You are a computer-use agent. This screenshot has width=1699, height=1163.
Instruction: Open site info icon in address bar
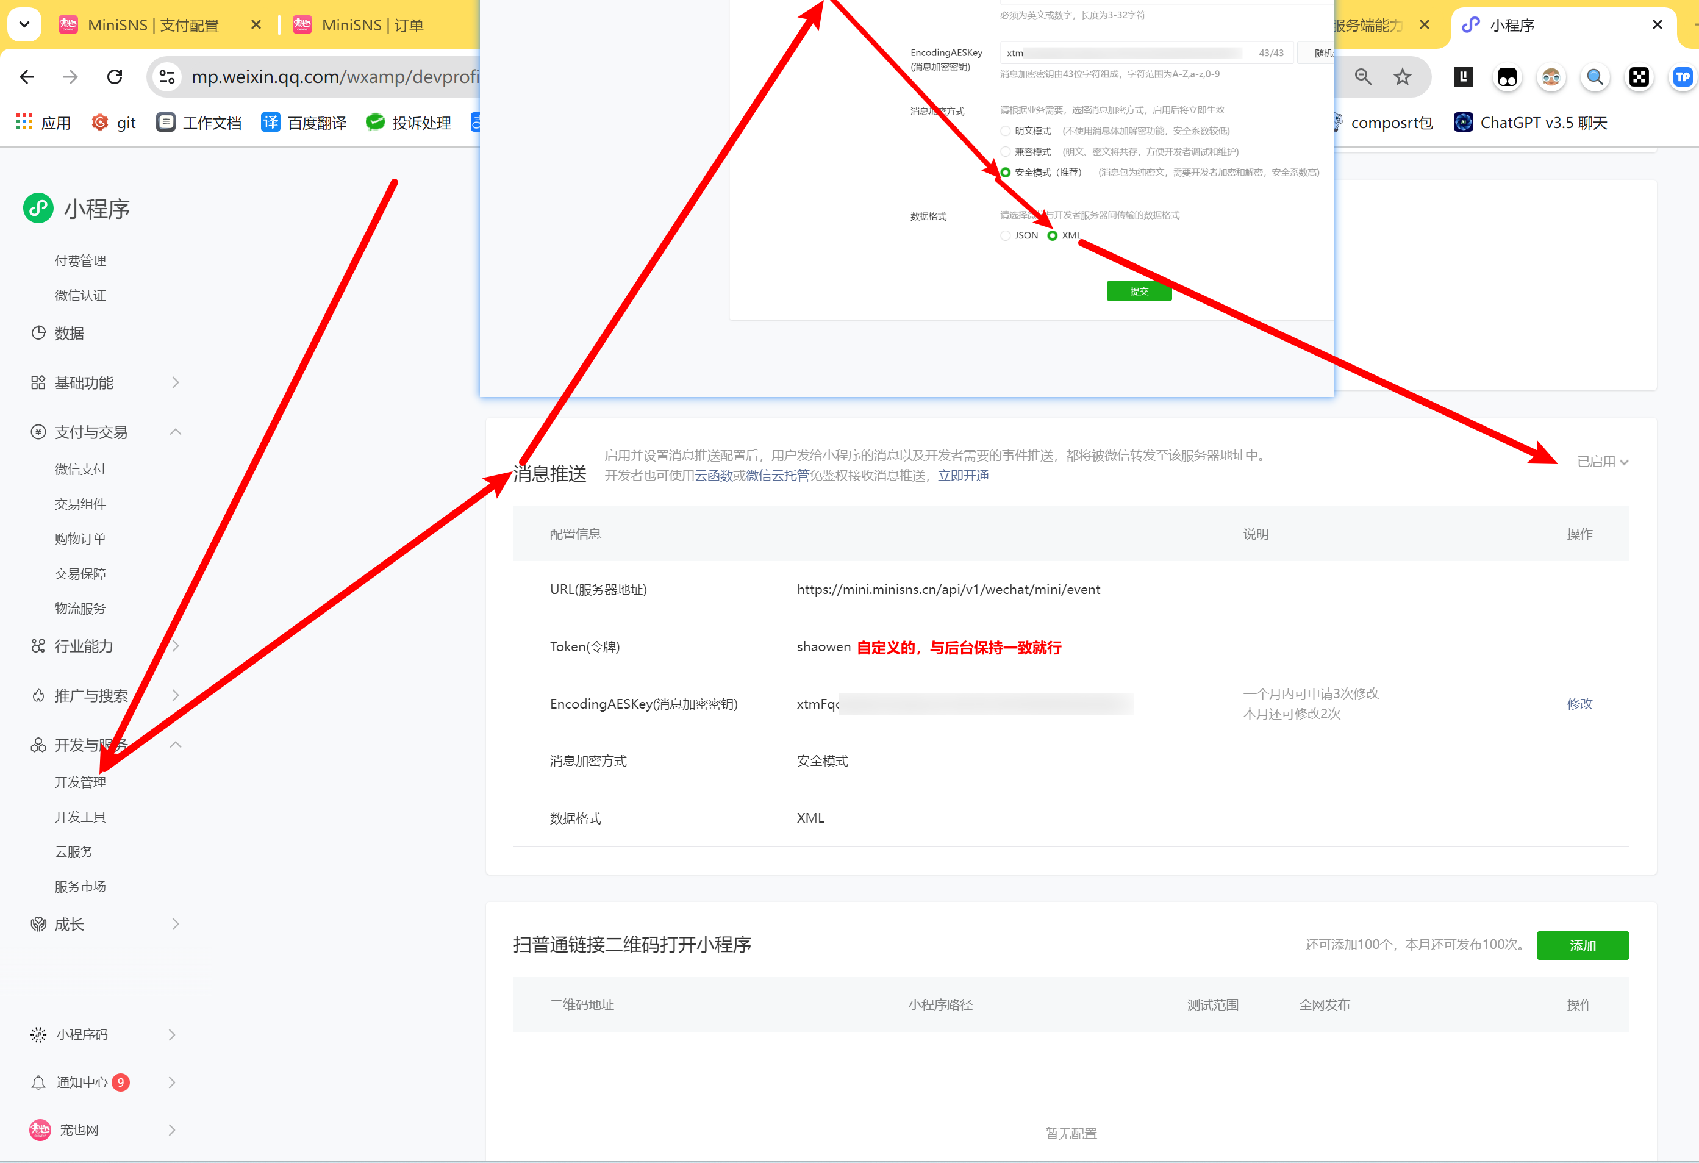pyautogui.click(x=168, y=77)
